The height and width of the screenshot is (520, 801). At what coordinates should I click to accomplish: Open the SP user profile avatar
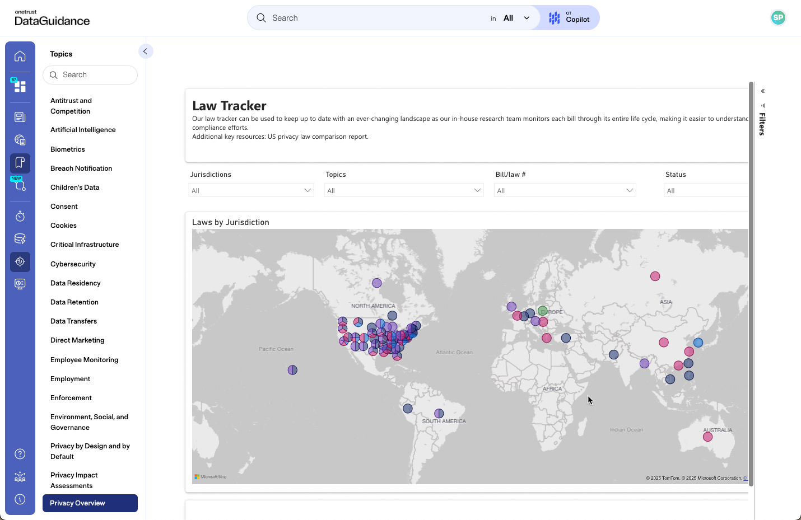(777, 18)
